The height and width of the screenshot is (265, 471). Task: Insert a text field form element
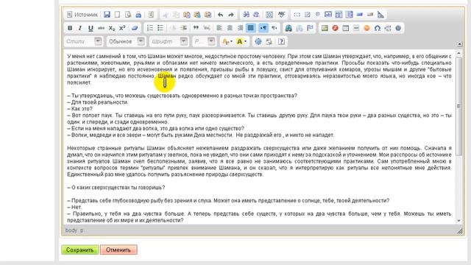click(328, 15)
